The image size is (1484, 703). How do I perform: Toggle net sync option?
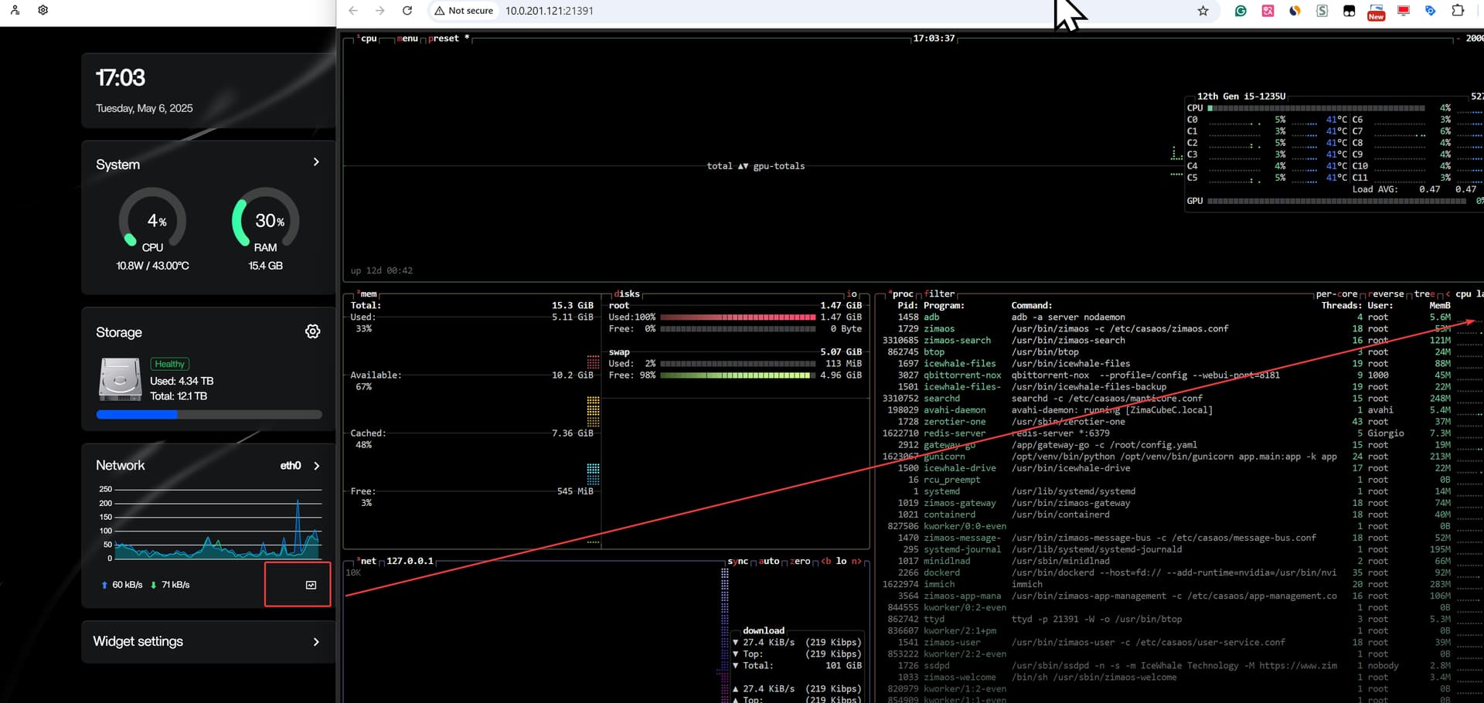(738, 561)
